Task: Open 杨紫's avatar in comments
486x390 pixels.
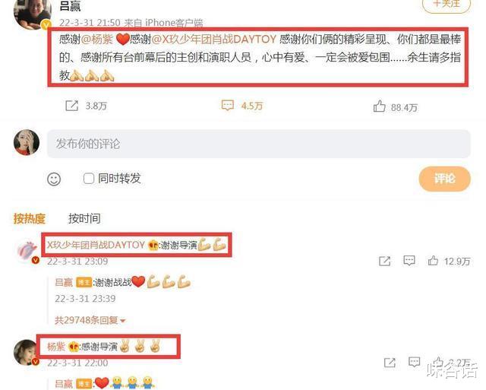Action: (27, 353)
